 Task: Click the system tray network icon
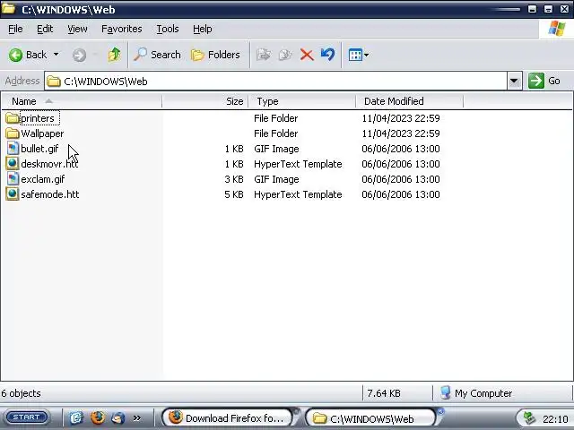pos(529,418)
